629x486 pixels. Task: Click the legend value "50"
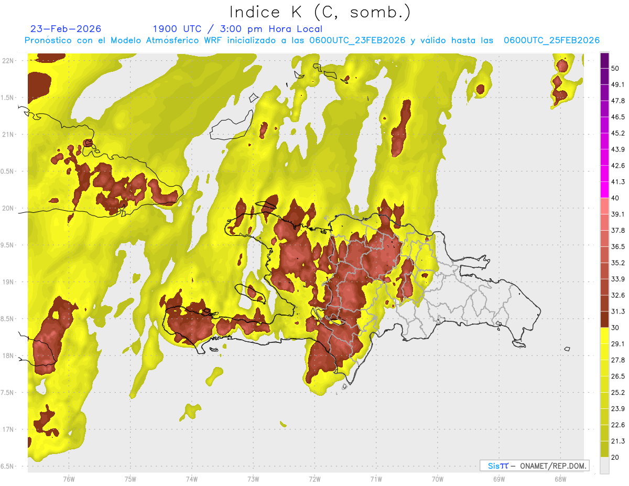click(x=616, y=68)
